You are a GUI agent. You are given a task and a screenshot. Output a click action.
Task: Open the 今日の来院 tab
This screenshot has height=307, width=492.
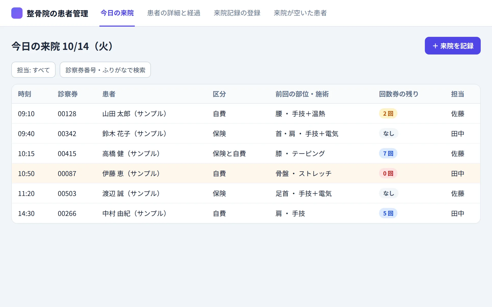tap(117, 13)
